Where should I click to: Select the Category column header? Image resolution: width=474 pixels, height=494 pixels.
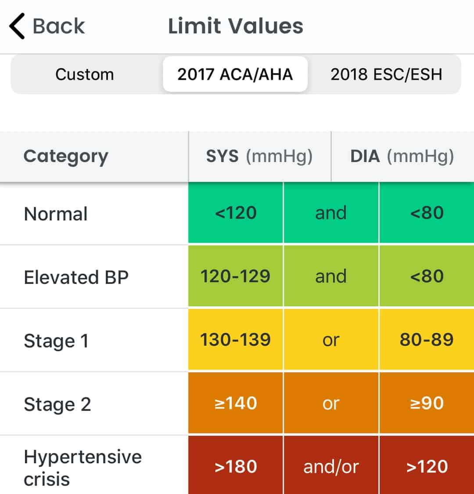(66, 156)
